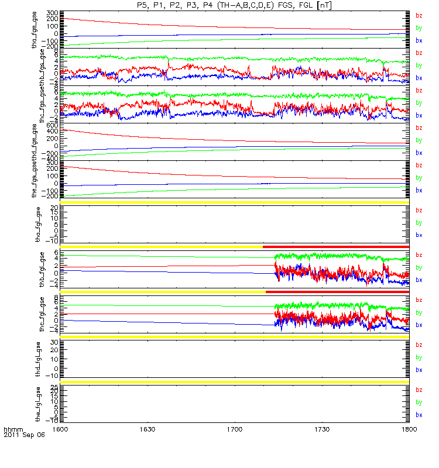Click the bx legend of thc_fgl_gse panel
Viewport: 439px width, 468px height.
[x=419, y=325]
